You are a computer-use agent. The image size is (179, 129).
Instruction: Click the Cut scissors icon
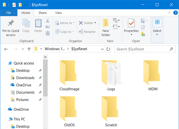pyautogui.click(x=47, y=21)
